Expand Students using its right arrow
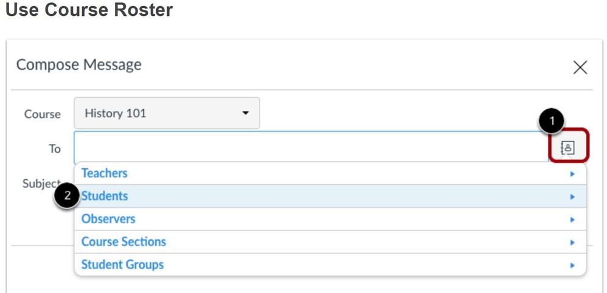This screenshot has height=293, width=607. coord(572,197)
